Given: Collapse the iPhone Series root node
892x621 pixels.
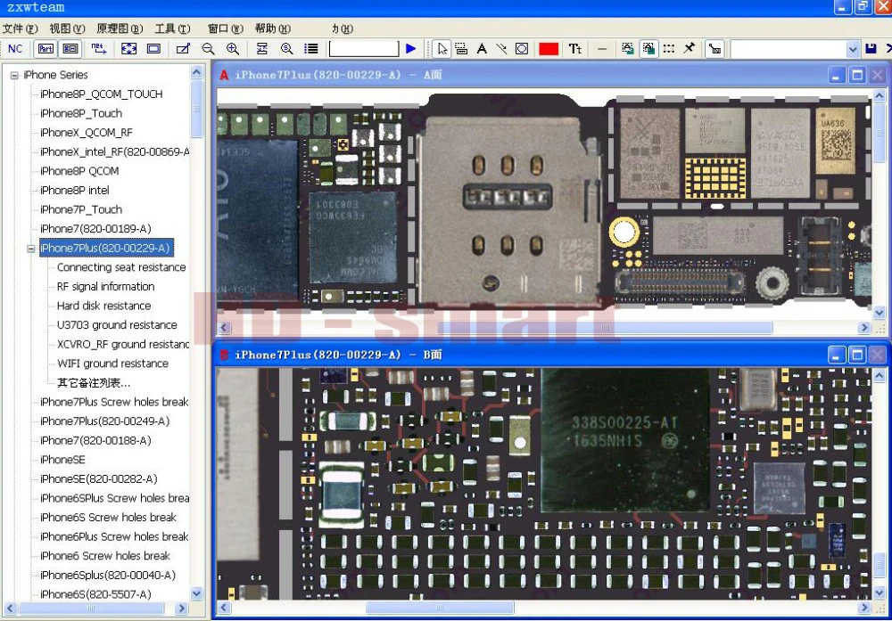Looking at the screenshot, I should tap(14, 75).
